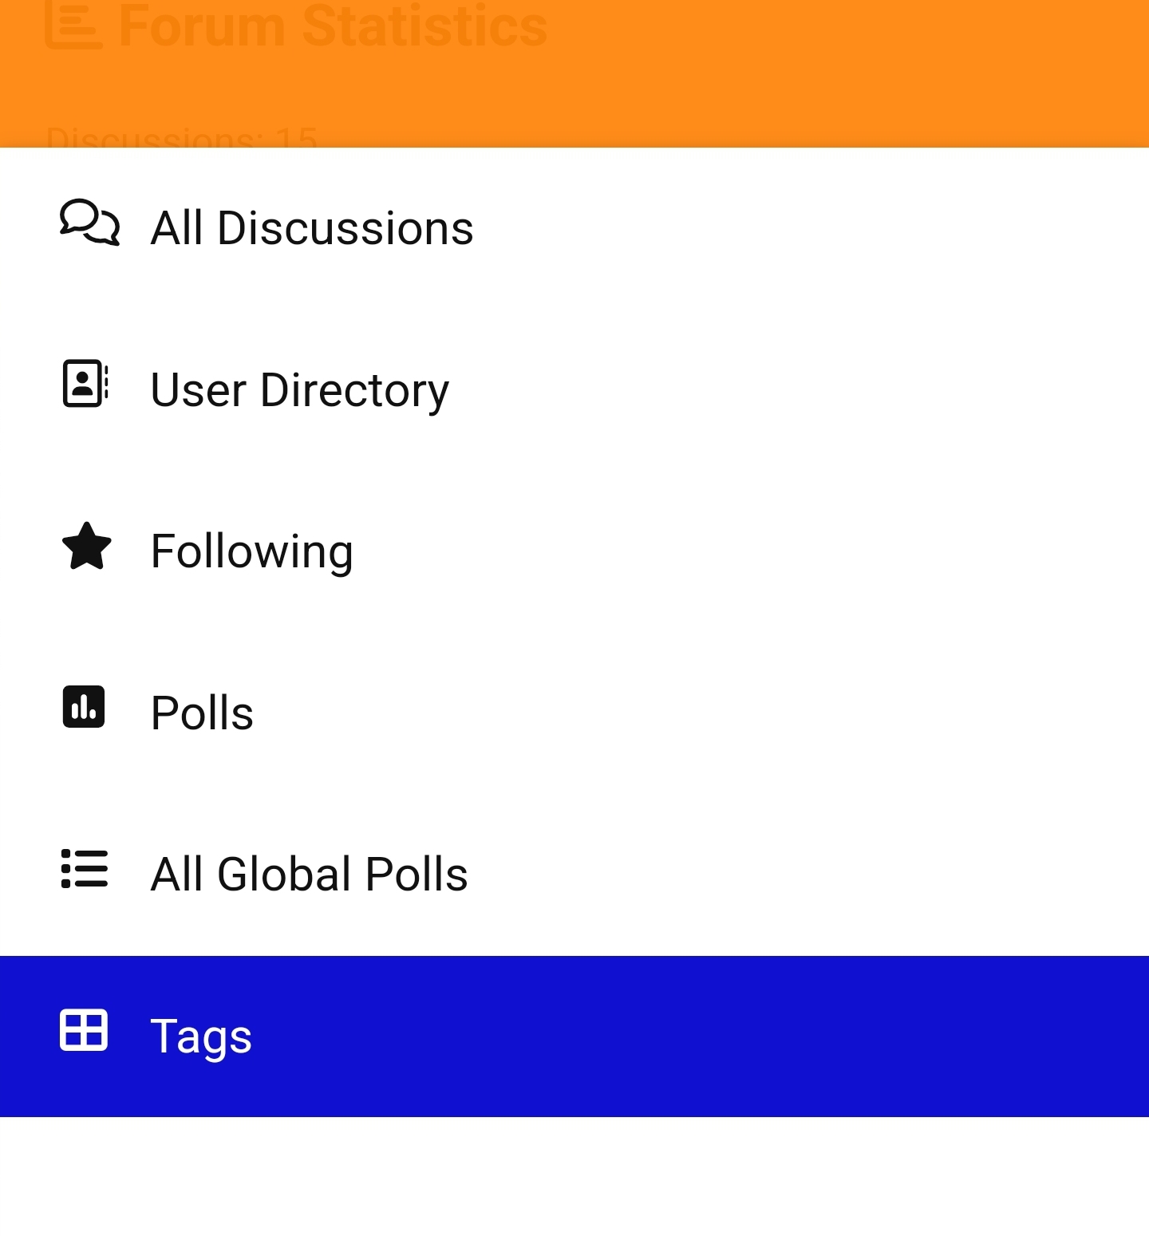Click the Discussions count text
The width and height of the screenshot is (1149, 1236).
click(x=182, y=137)
